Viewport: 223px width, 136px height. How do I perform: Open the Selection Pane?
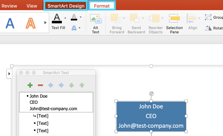click(174, 24)
